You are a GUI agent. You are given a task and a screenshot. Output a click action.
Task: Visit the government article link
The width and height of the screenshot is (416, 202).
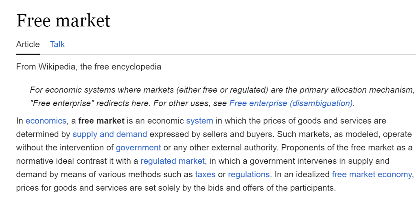[138, 148]
